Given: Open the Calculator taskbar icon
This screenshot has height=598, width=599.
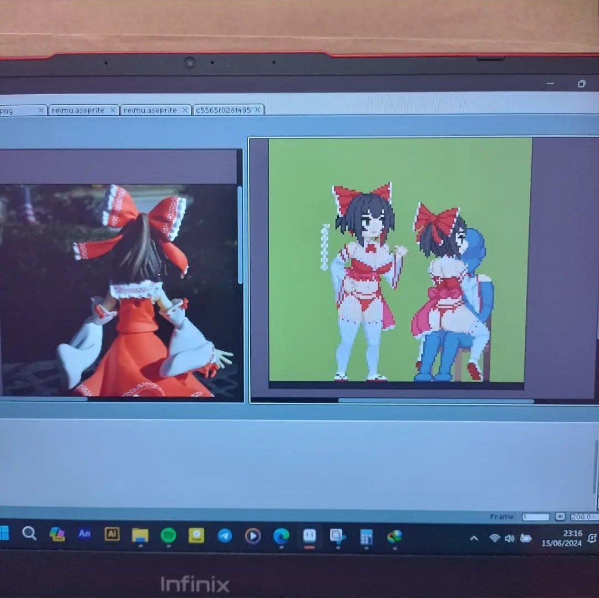Looking at the screenshot, I should (367, 538).
